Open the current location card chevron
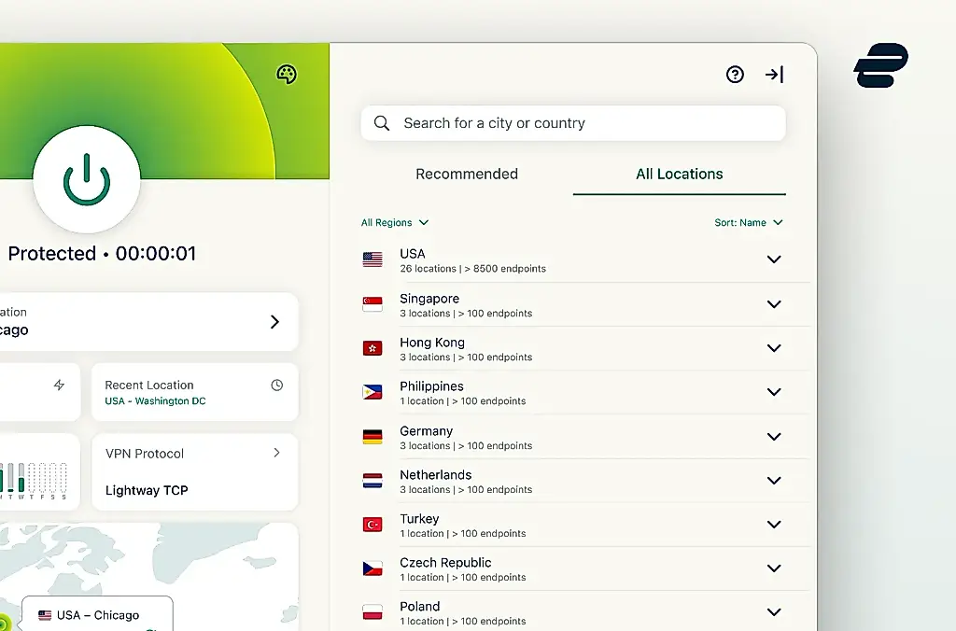 (275, 322)
